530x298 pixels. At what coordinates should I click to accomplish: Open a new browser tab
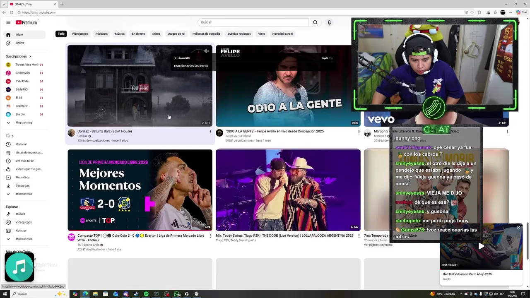(62, 4)
